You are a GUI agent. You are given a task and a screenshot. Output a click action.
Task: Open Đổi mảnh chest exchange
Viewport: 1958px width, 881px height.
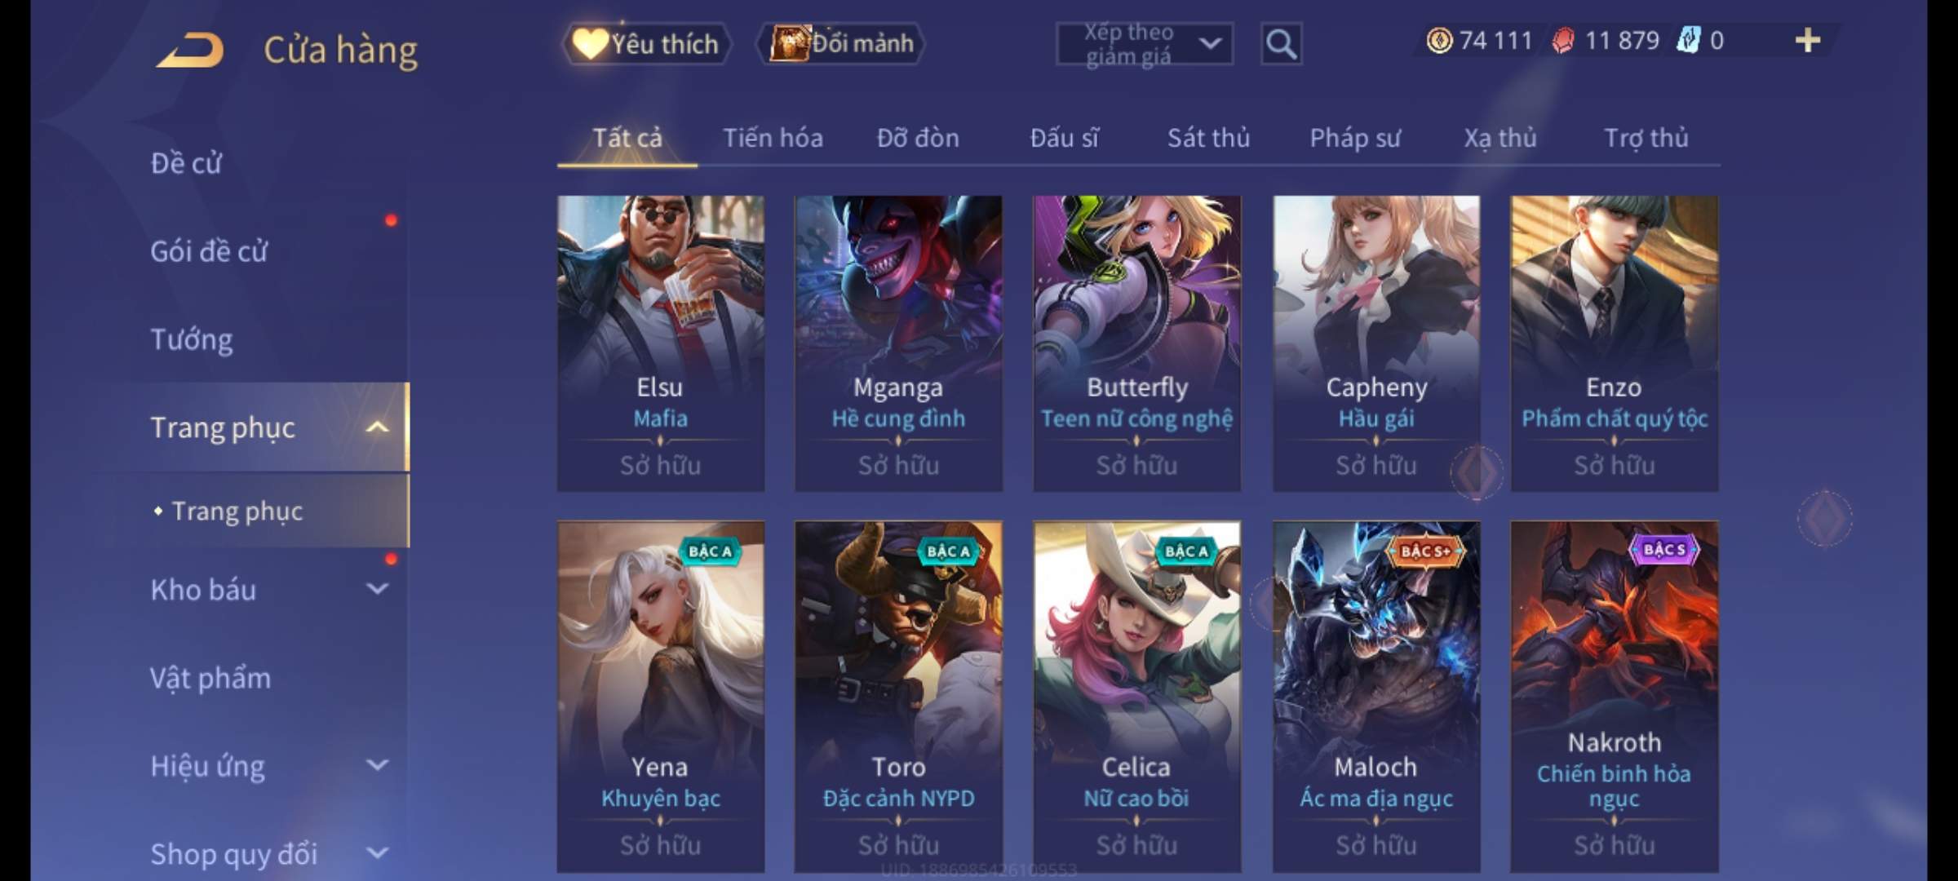click(841, 43)
